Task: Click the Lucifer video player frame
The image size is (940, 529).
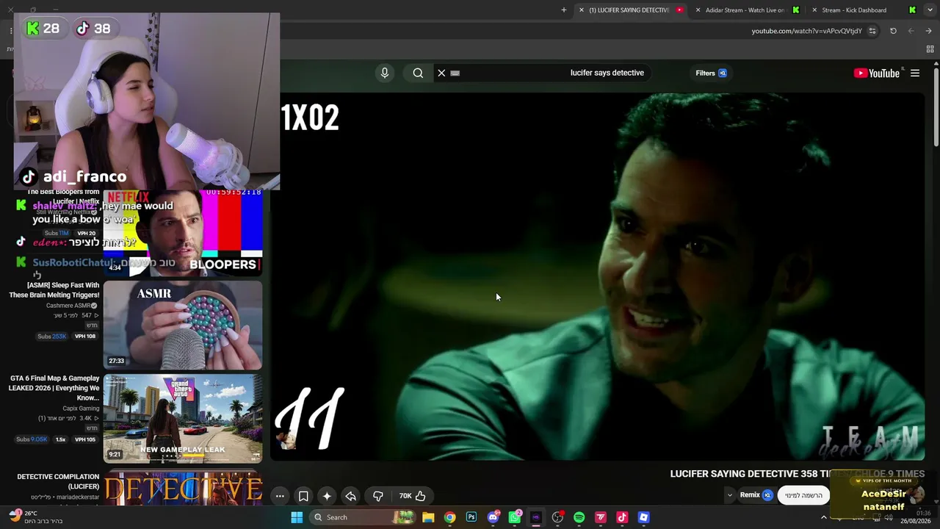Action: 598,276
